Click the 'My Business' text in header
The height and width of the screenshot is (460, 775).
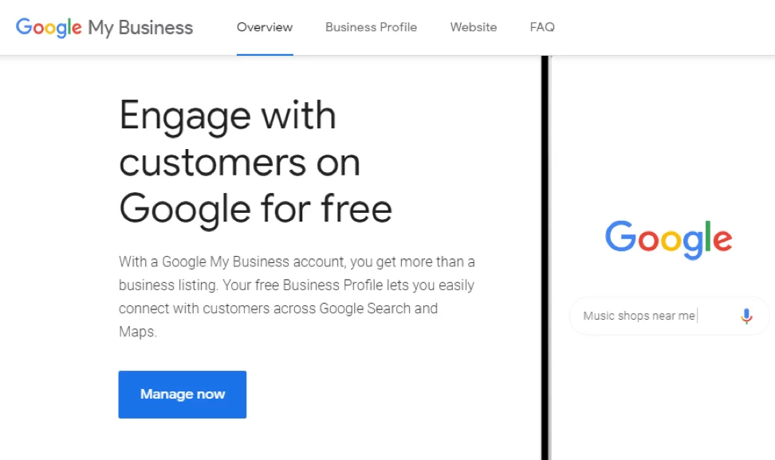coord(140,28)
